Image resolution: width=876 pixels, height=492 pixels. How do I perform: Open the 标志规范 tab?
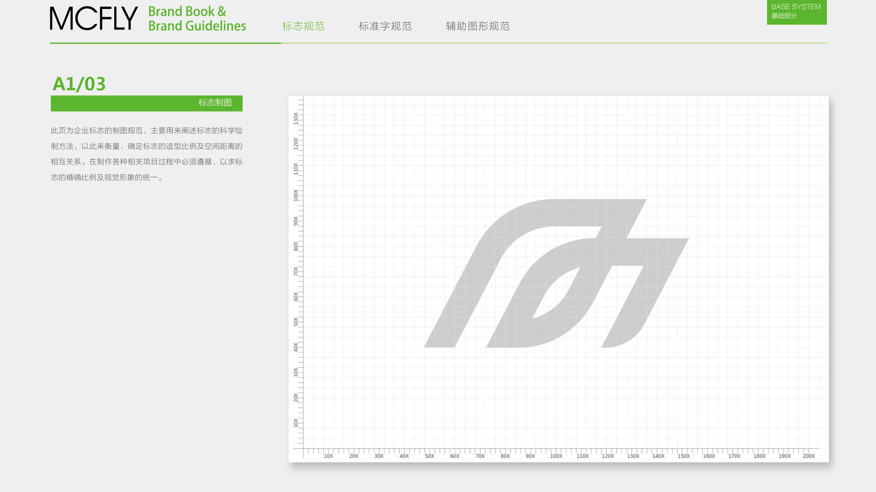(x=303, y=26)
